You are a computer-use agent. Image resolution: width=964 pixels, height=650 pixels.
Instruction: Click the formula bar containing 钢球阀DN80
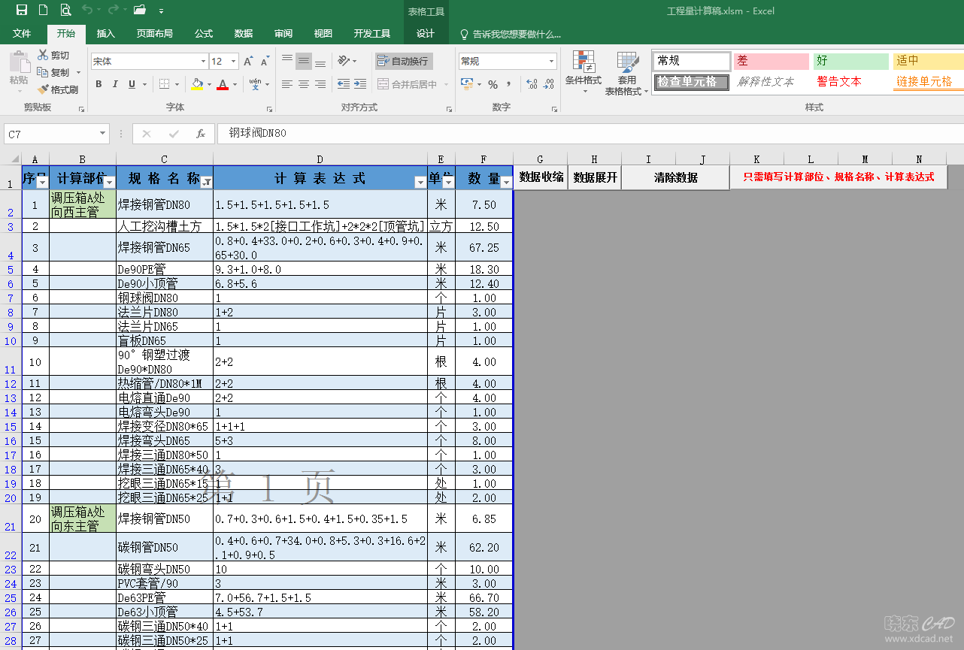click(590, 134)
